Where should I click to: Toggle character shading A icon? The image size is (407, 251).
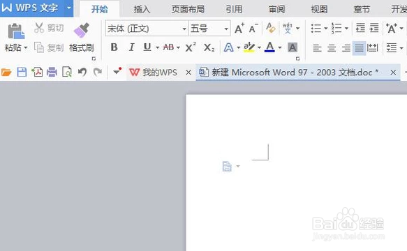pos(293,47)
